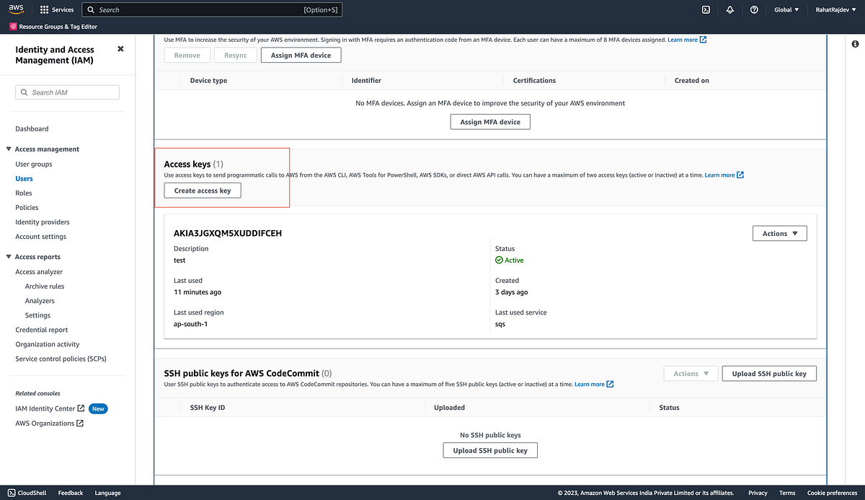This screenshot has width=865, height=500.
Task: Click the external link icon beside AWS Organizations
Action: 81,423
